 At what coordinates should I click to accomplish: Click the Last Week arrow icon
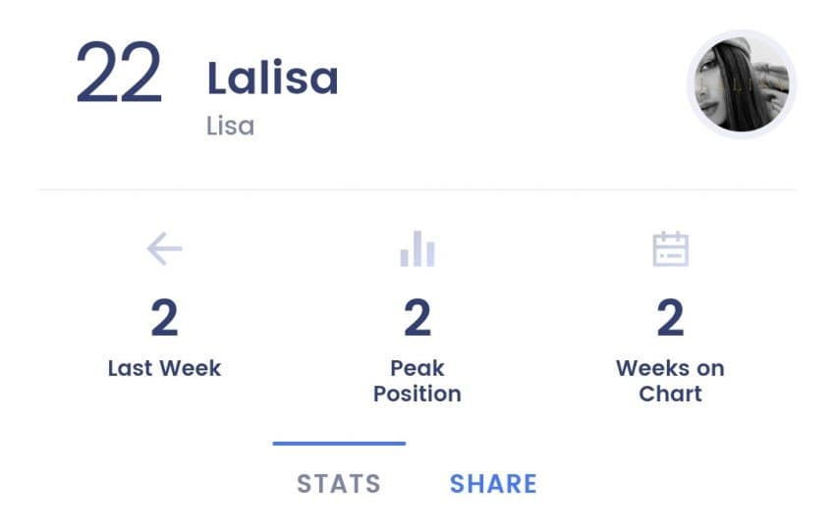coord(165,248)
